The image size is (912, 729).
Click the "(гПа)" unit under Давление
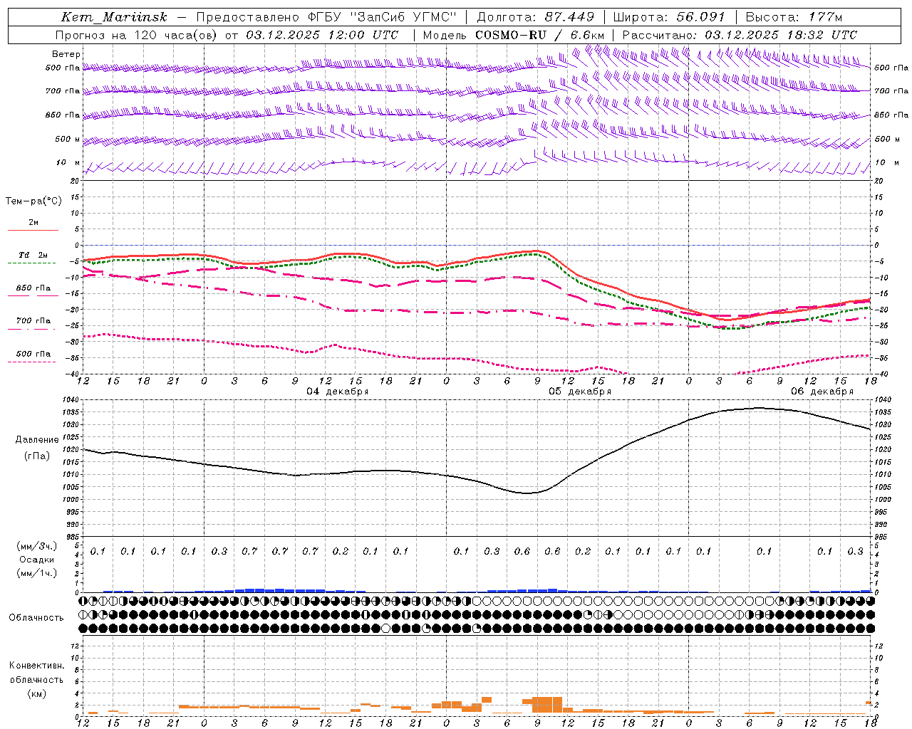[37, 455]
